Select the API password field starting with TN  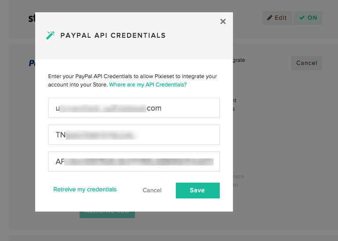[x=134, y=135]
